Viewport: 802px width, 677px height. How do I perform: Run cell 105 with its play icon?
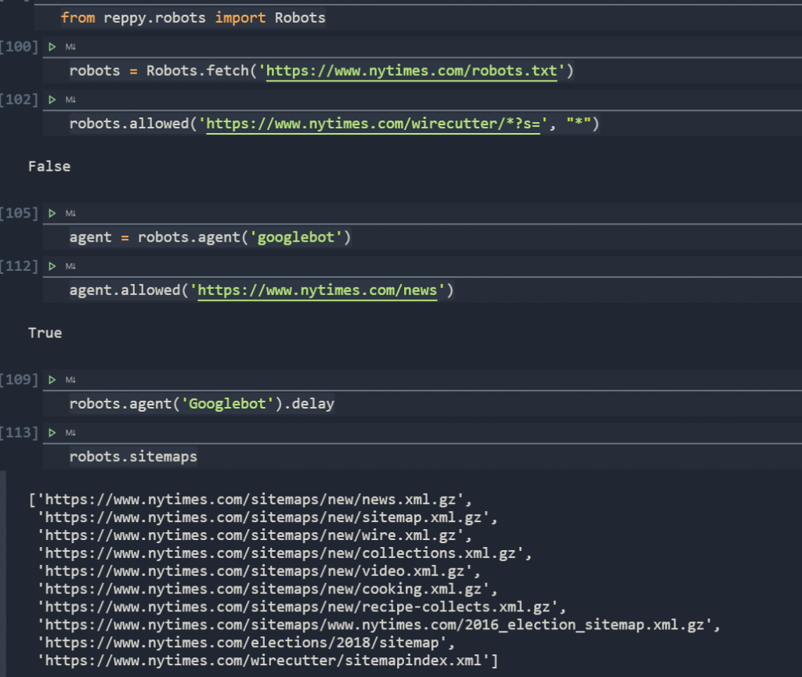coord(52,214)
